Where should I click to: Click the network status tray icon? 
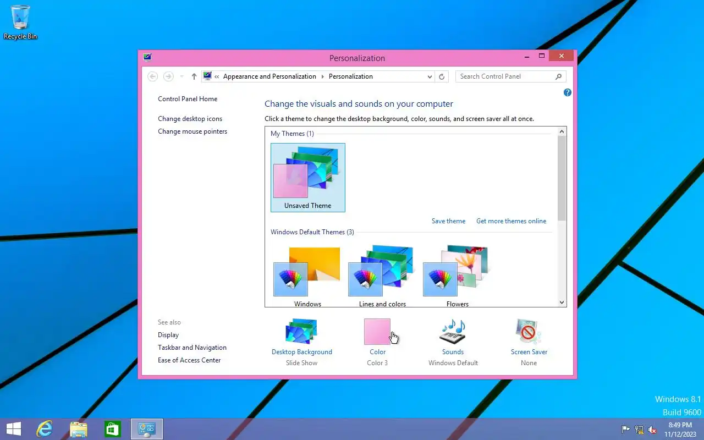[639, 430]
